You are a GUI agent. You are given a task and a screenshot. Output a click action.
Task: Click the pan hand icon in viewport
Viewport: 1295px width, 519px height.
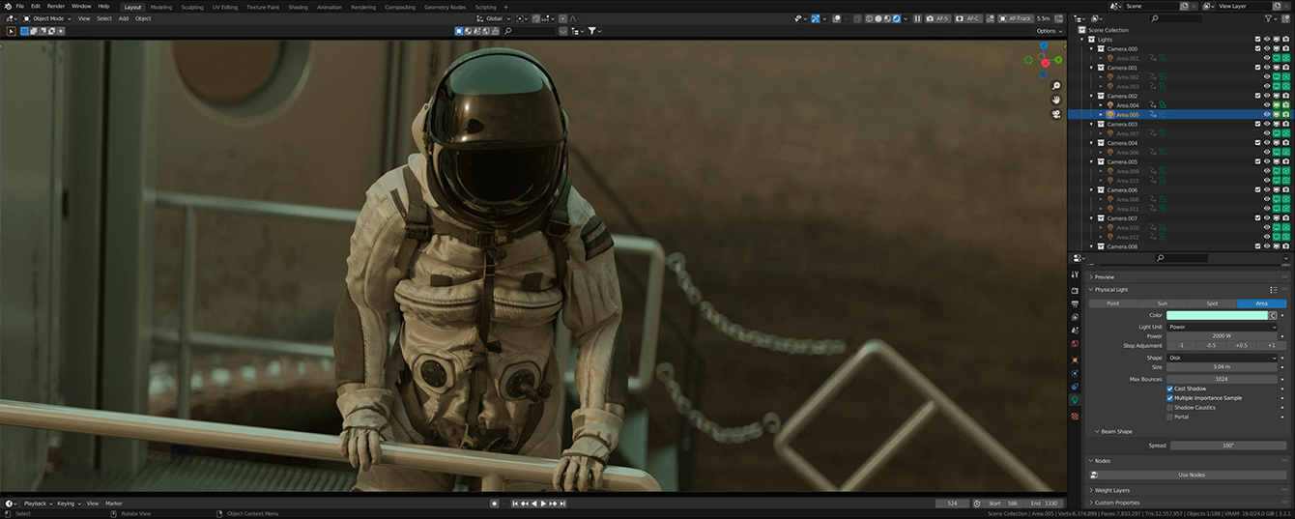click(1056, 100)
